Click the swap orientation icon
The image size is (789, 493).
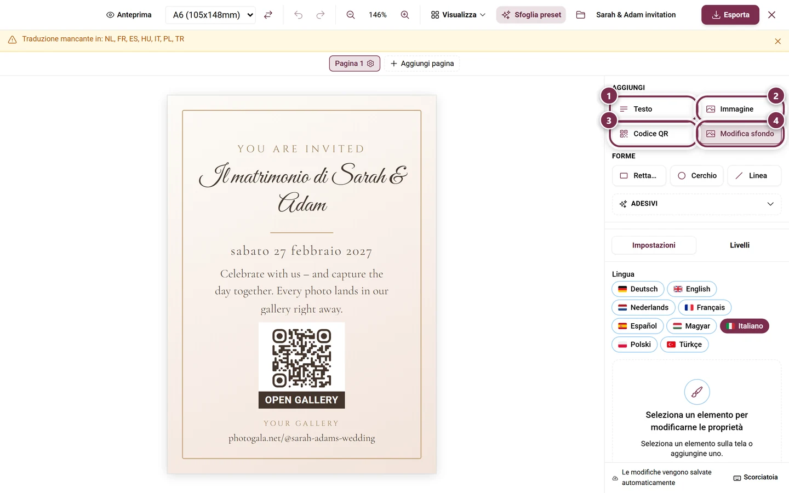point(268,15)
